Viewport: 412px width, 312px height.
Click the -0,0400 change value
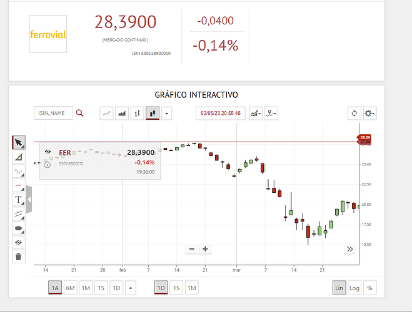(216, 21)
